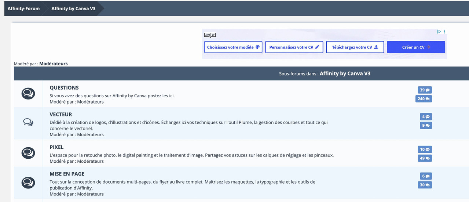
Task: Click the Modérateurs link in the MISE EN PAGE row
Action: (90, 194)
